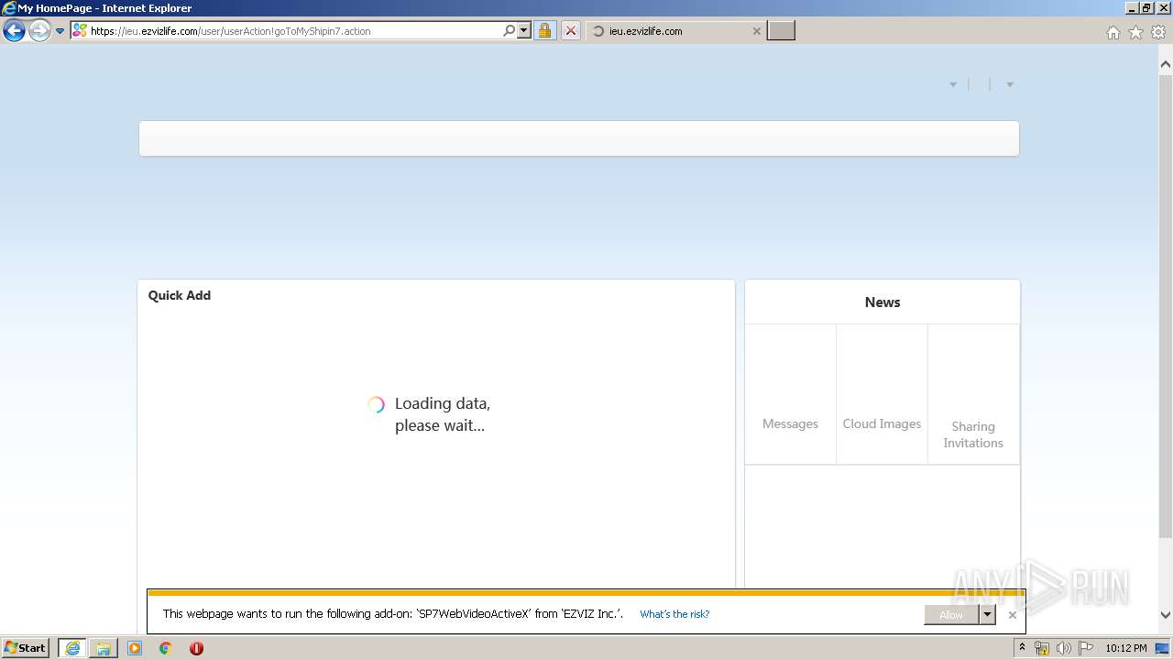Click the network tray icon

(x=1042, y=648)
